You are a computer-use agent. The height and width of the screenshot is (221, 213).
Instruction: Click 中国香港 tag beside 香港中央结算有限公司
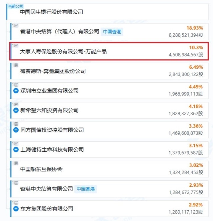(x=85, y=189)
